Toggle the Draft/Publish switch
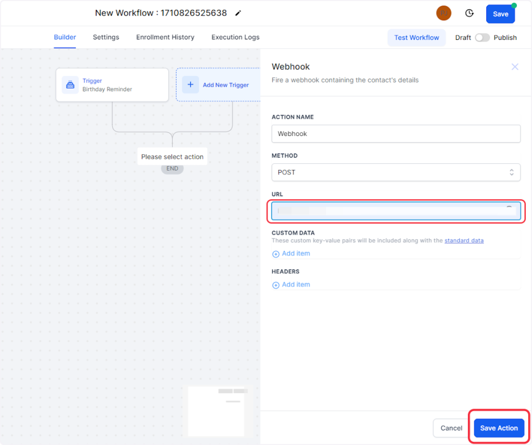This screenshot has width=532, height=445. [482, 38]
